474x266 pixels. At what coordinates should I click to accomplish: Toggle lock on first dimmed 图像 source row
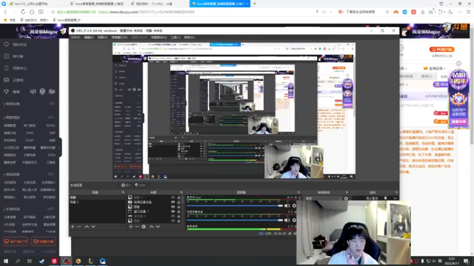179,197
